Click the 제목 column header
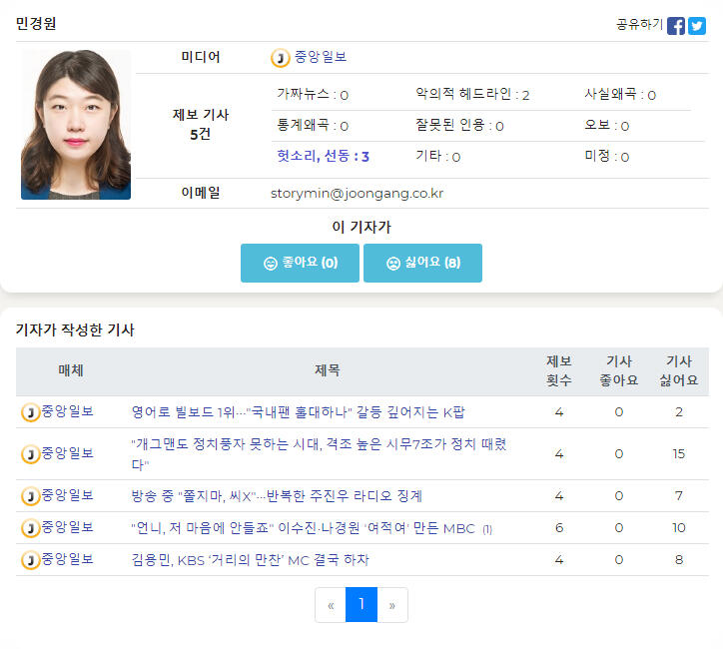 click(x=328, y=370)
